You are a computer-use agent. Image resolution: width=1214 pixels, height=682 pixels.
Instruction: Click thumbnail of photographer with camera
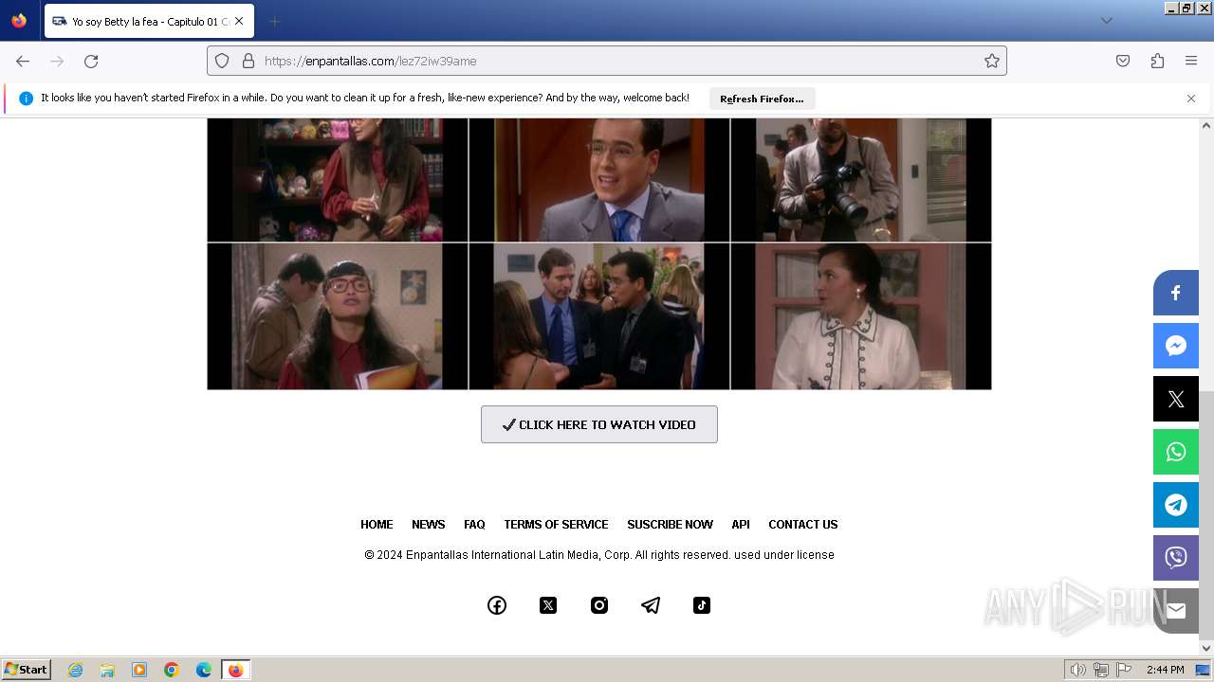tap(861, 180)
